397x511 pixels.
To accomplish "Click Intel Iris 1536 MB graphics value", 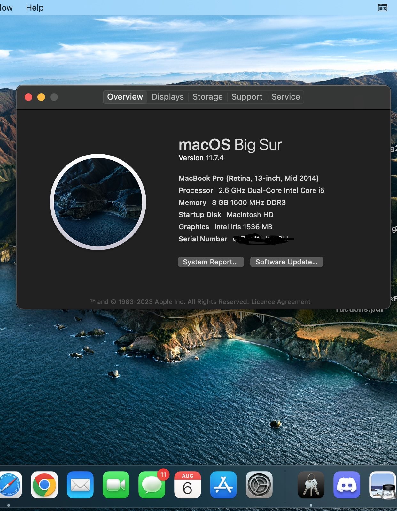I will click(243, 227).
